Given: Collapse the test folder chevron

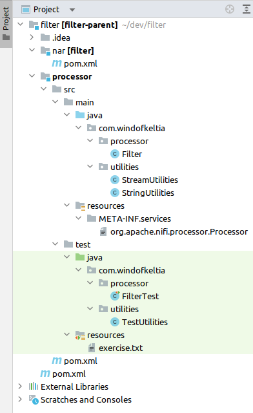Looking at the screenshot, I should point(56,244).
